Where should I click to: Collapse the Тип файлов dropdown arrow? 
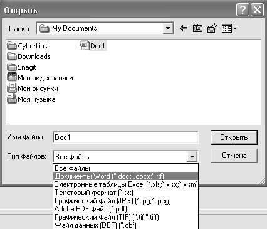click(x=192, y=156)
